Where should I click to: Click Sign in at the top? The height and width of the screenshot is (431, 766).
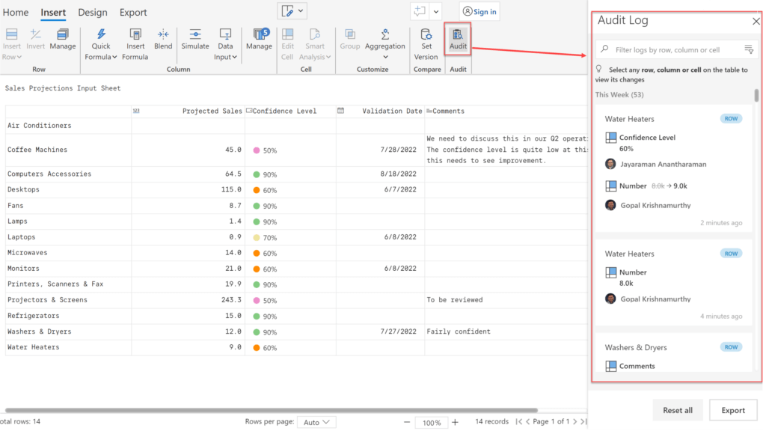[x=478, y=10]
